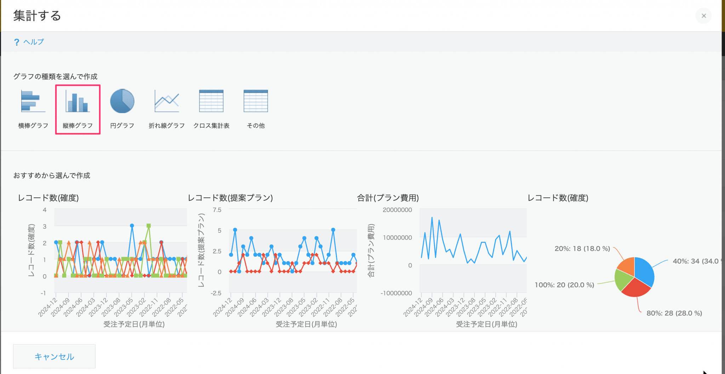Click the red 80% pie slice
This screenshot has height=374, width=725.
(x=635, y=288)
